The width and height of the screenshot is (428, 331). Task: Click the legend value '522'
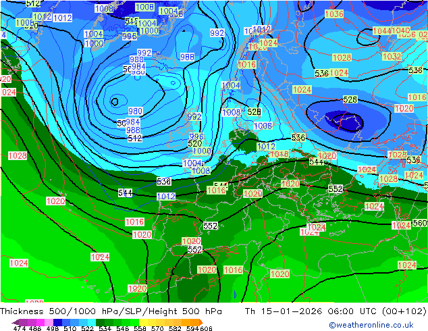(x=87, y=328)
